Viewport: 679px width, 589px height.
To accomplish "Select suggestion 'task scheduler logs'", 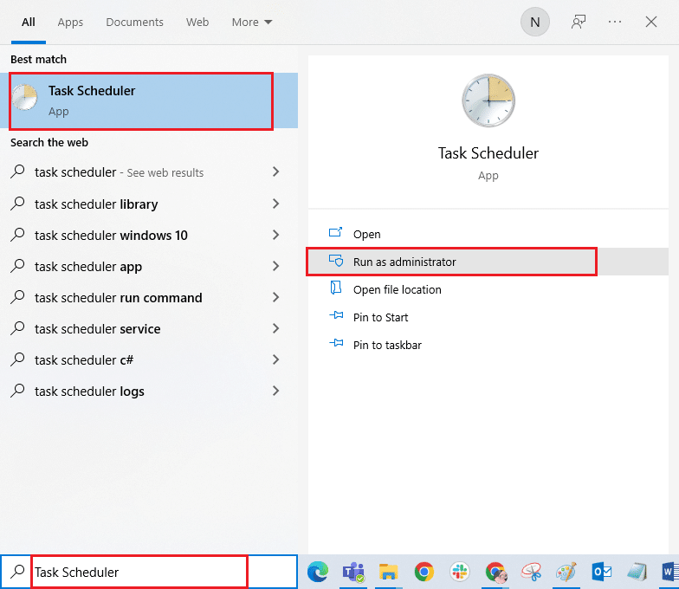I will pyautogui.click(x=149, y=391).
